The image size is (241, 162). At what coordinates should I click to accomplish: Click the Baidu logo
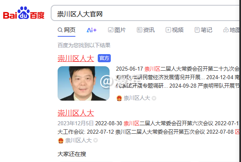pyautogui.click(x=24, y=13)
